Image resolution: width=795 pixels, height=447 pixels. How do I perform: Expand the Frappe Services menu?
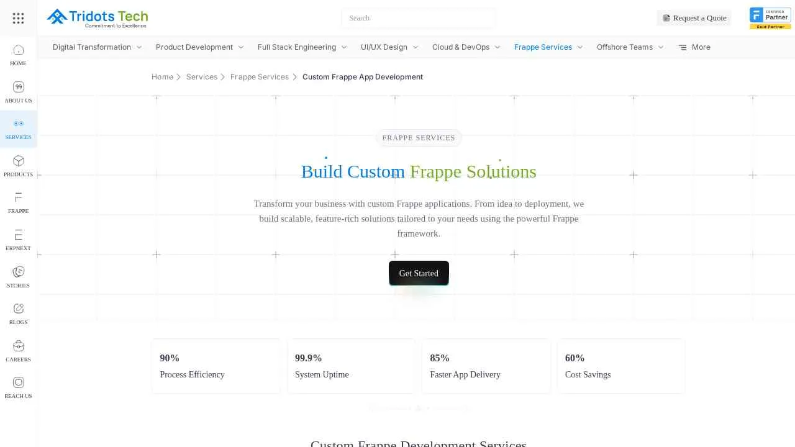pyautogui.click(x=549, y=47)
